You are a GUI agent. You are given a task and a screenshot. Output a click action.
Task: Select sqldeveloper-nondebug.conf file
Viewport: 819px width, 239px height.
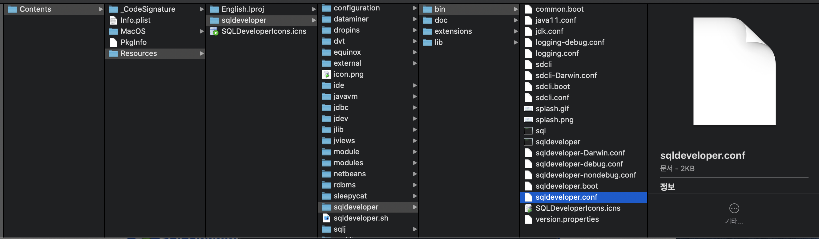[583, 175]
